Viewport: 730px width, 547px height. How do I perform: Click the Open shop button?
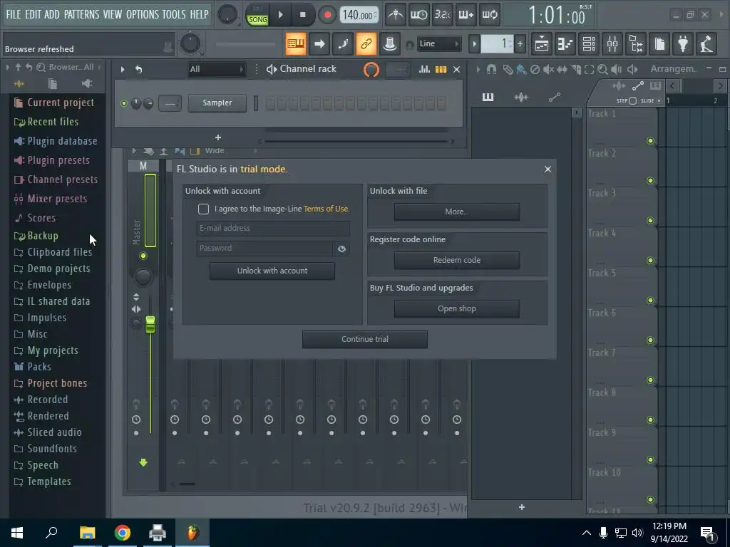(x=457, y=308)
